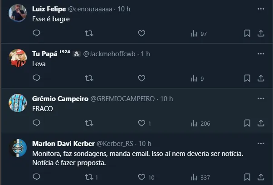Repost Grêmio Campeiro's "FRACO" tweet

click(89, 123)
